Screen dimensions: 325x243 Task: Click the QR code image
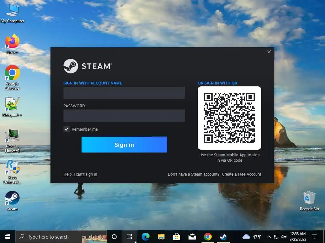point(229,118)
